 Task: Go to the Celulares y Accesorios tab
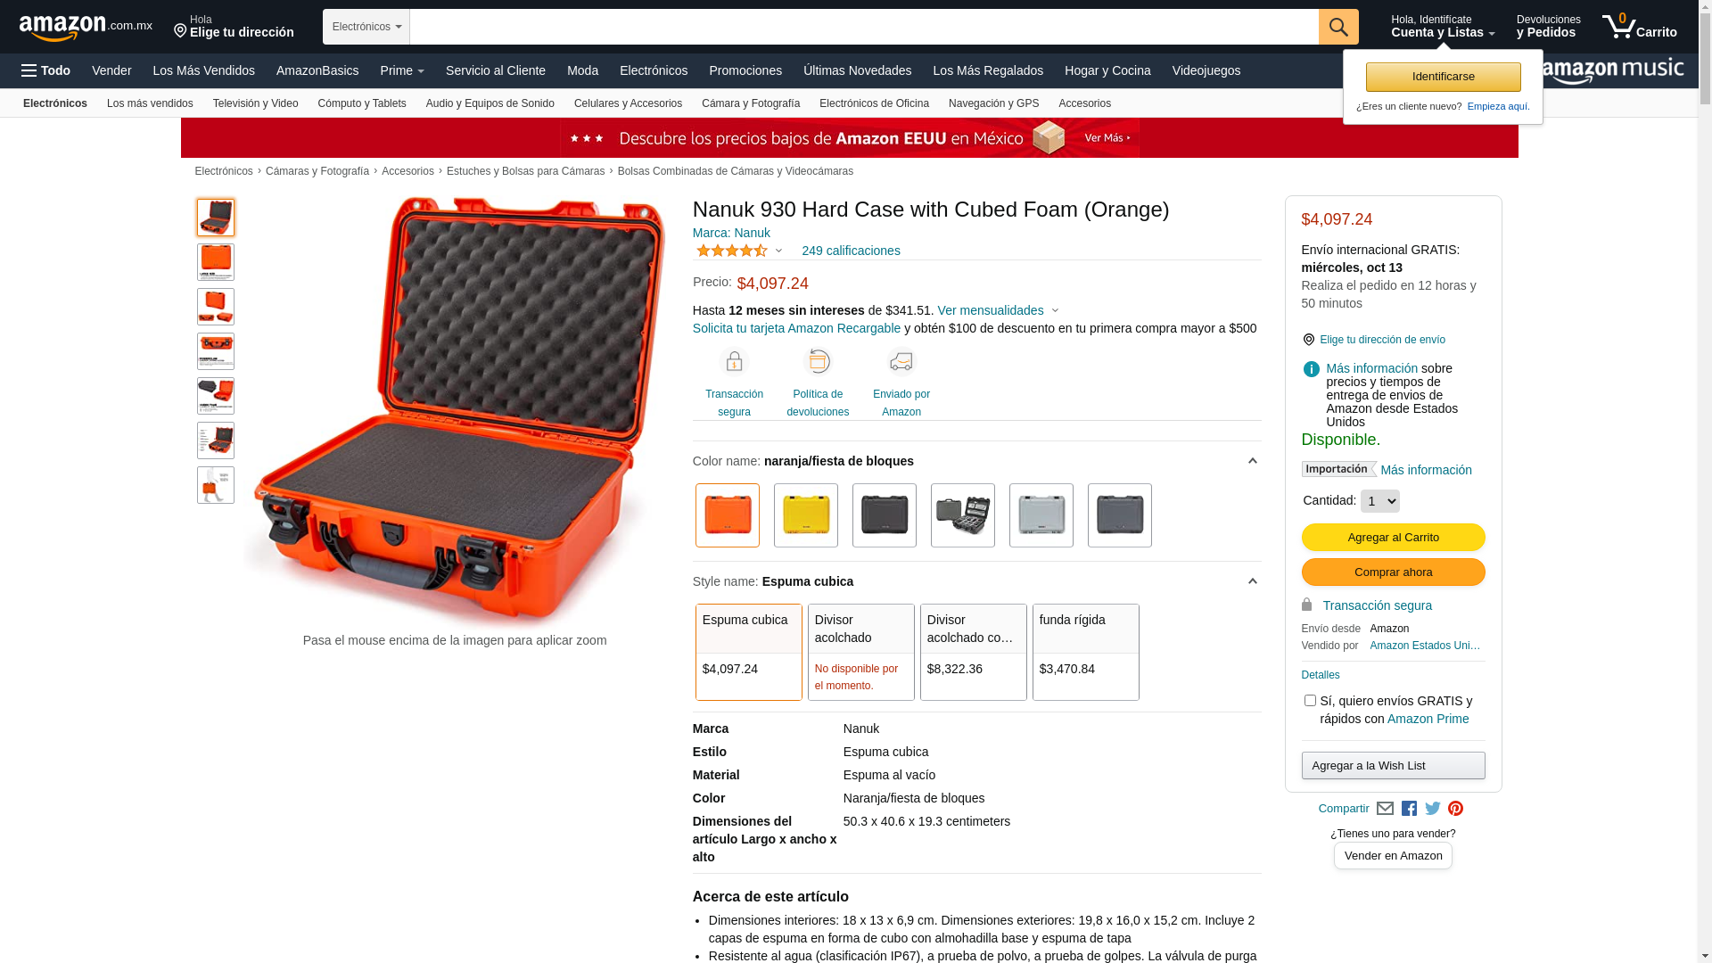click(628, 103)
